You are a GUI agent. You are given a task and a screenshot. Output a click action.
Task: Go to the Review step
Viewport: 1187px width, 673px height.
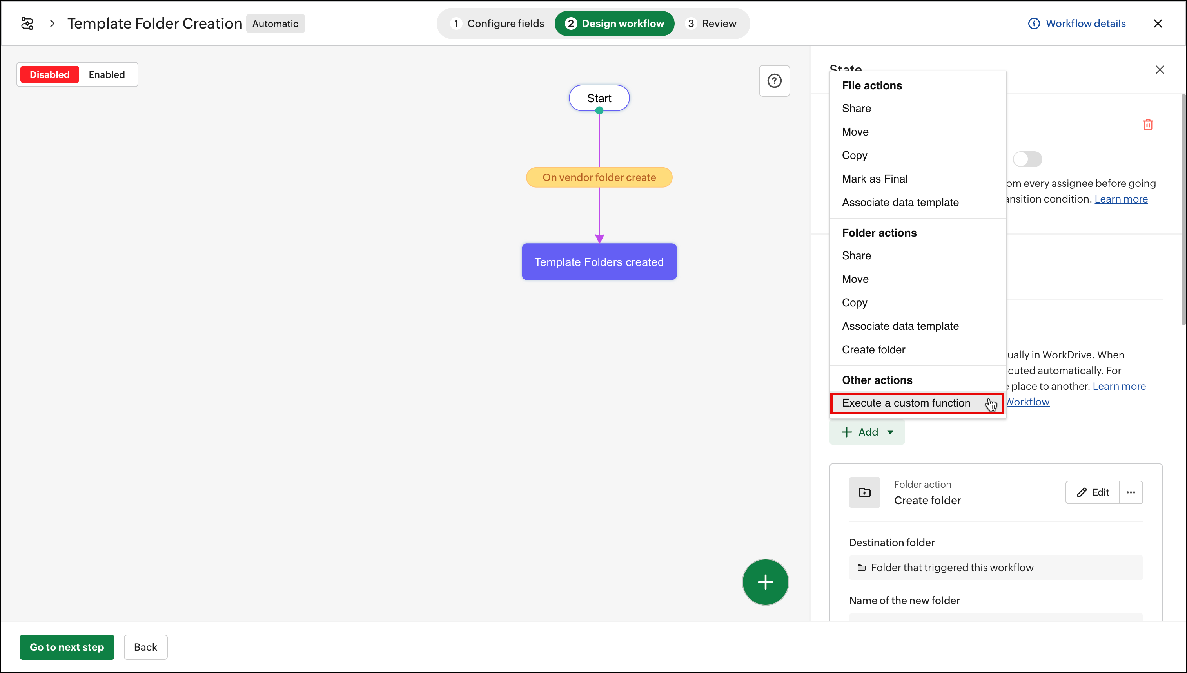711,24
